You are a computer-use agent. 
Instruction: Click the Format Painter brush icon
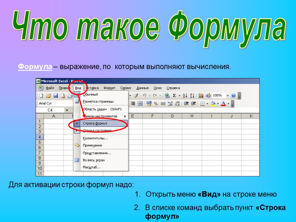click(136, 95)
